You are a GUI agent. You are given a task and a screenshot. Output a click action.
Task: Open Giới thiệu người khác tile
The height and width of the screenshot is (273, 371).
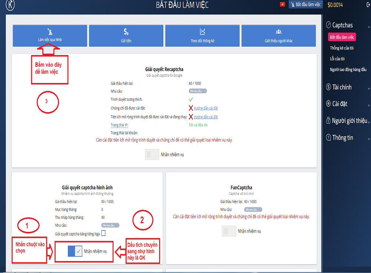(x=279, y=36)
